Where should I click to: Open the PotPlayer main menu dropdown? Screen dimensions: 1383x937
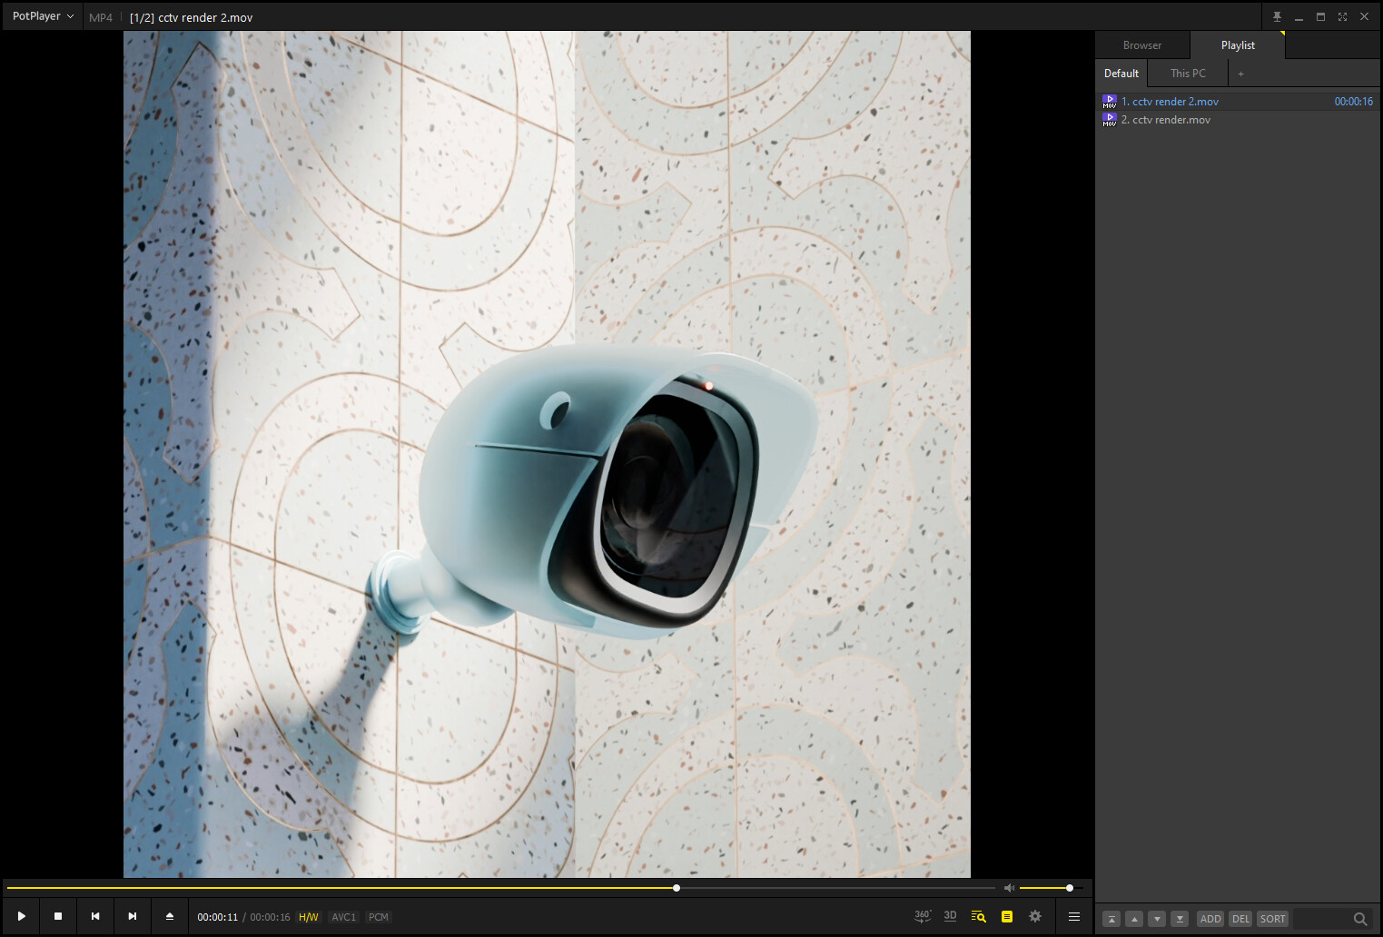(41, 15)
